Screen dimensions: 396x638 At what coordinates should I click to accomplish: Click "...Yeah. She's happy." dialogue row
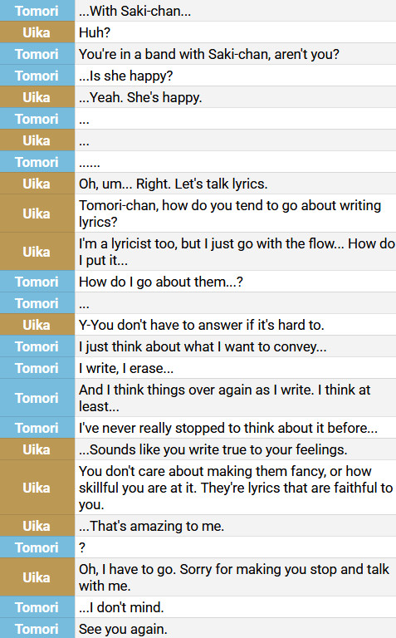tap(140, 98)
